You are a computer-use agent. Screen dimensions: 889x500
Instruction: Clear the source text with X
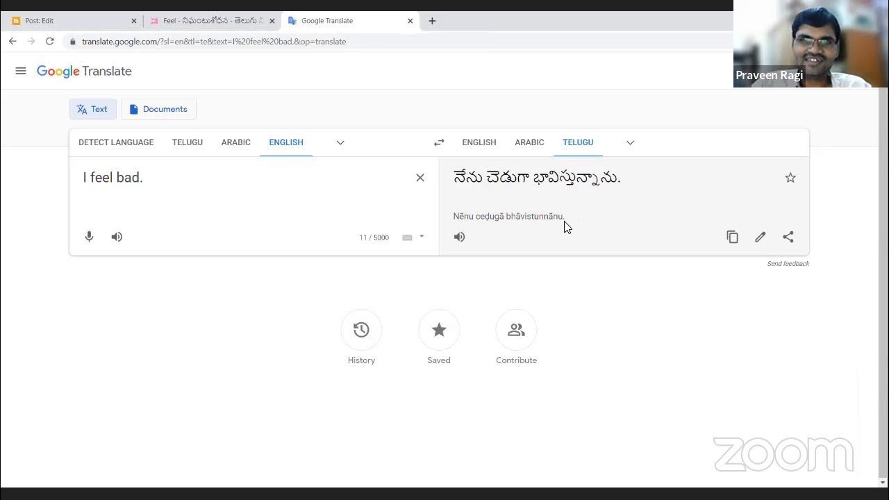coord(420,178)
